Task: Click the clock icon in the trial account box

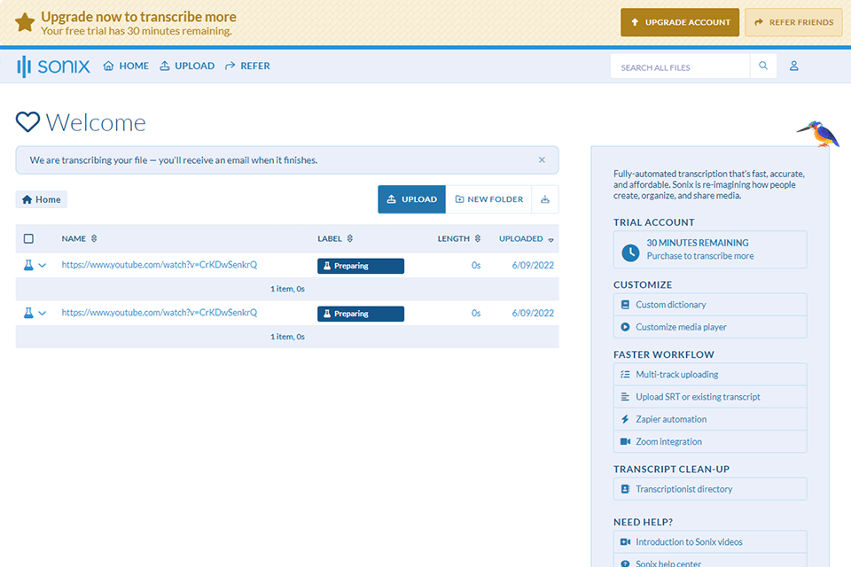Action: point(630,252)
